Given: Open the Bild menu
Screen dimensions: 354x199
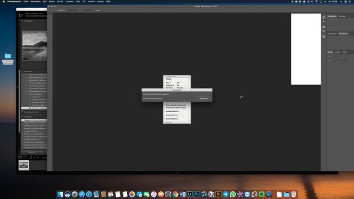Looking at the screenshot, I should (45, 2).
